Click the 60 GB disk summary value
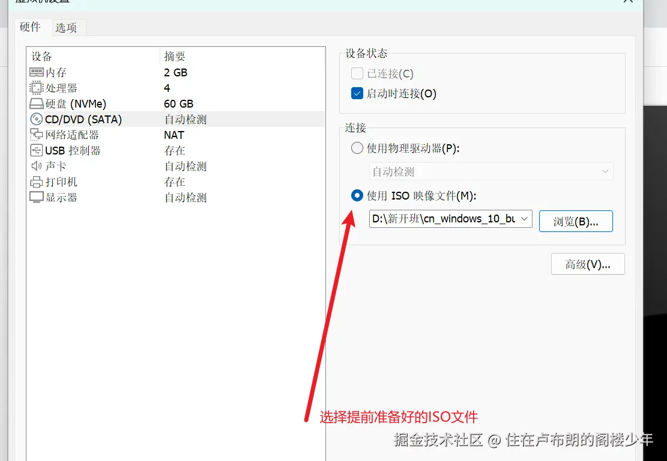The width and height of the screenshot is (667, 461). [x=179, y=103]
